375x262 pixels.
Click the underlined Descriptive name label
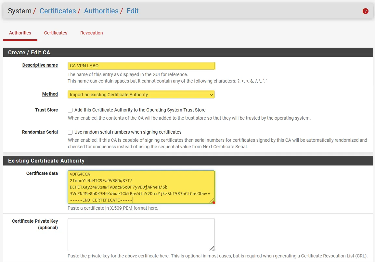40,65
